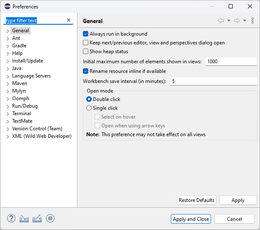260x230 pixels.
Task: Uncheck Always run in background
Action: point(85,34)
